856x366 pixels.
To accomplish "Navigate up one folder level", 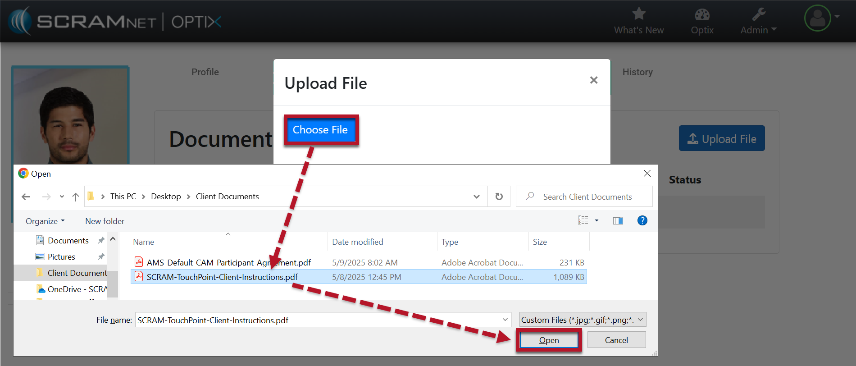I will (x=76, y=197).
